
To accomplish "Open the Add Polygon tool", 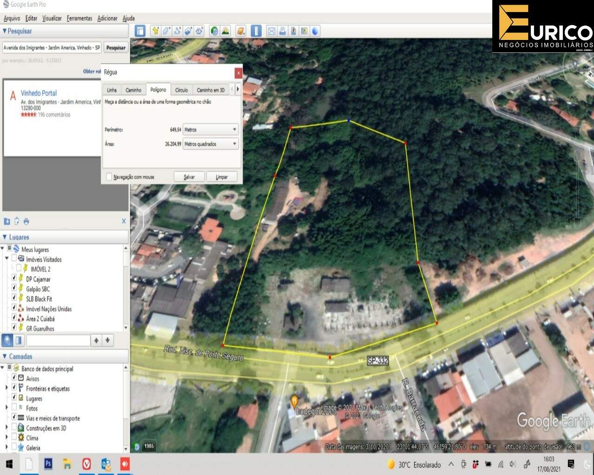I will pos(166,31).
